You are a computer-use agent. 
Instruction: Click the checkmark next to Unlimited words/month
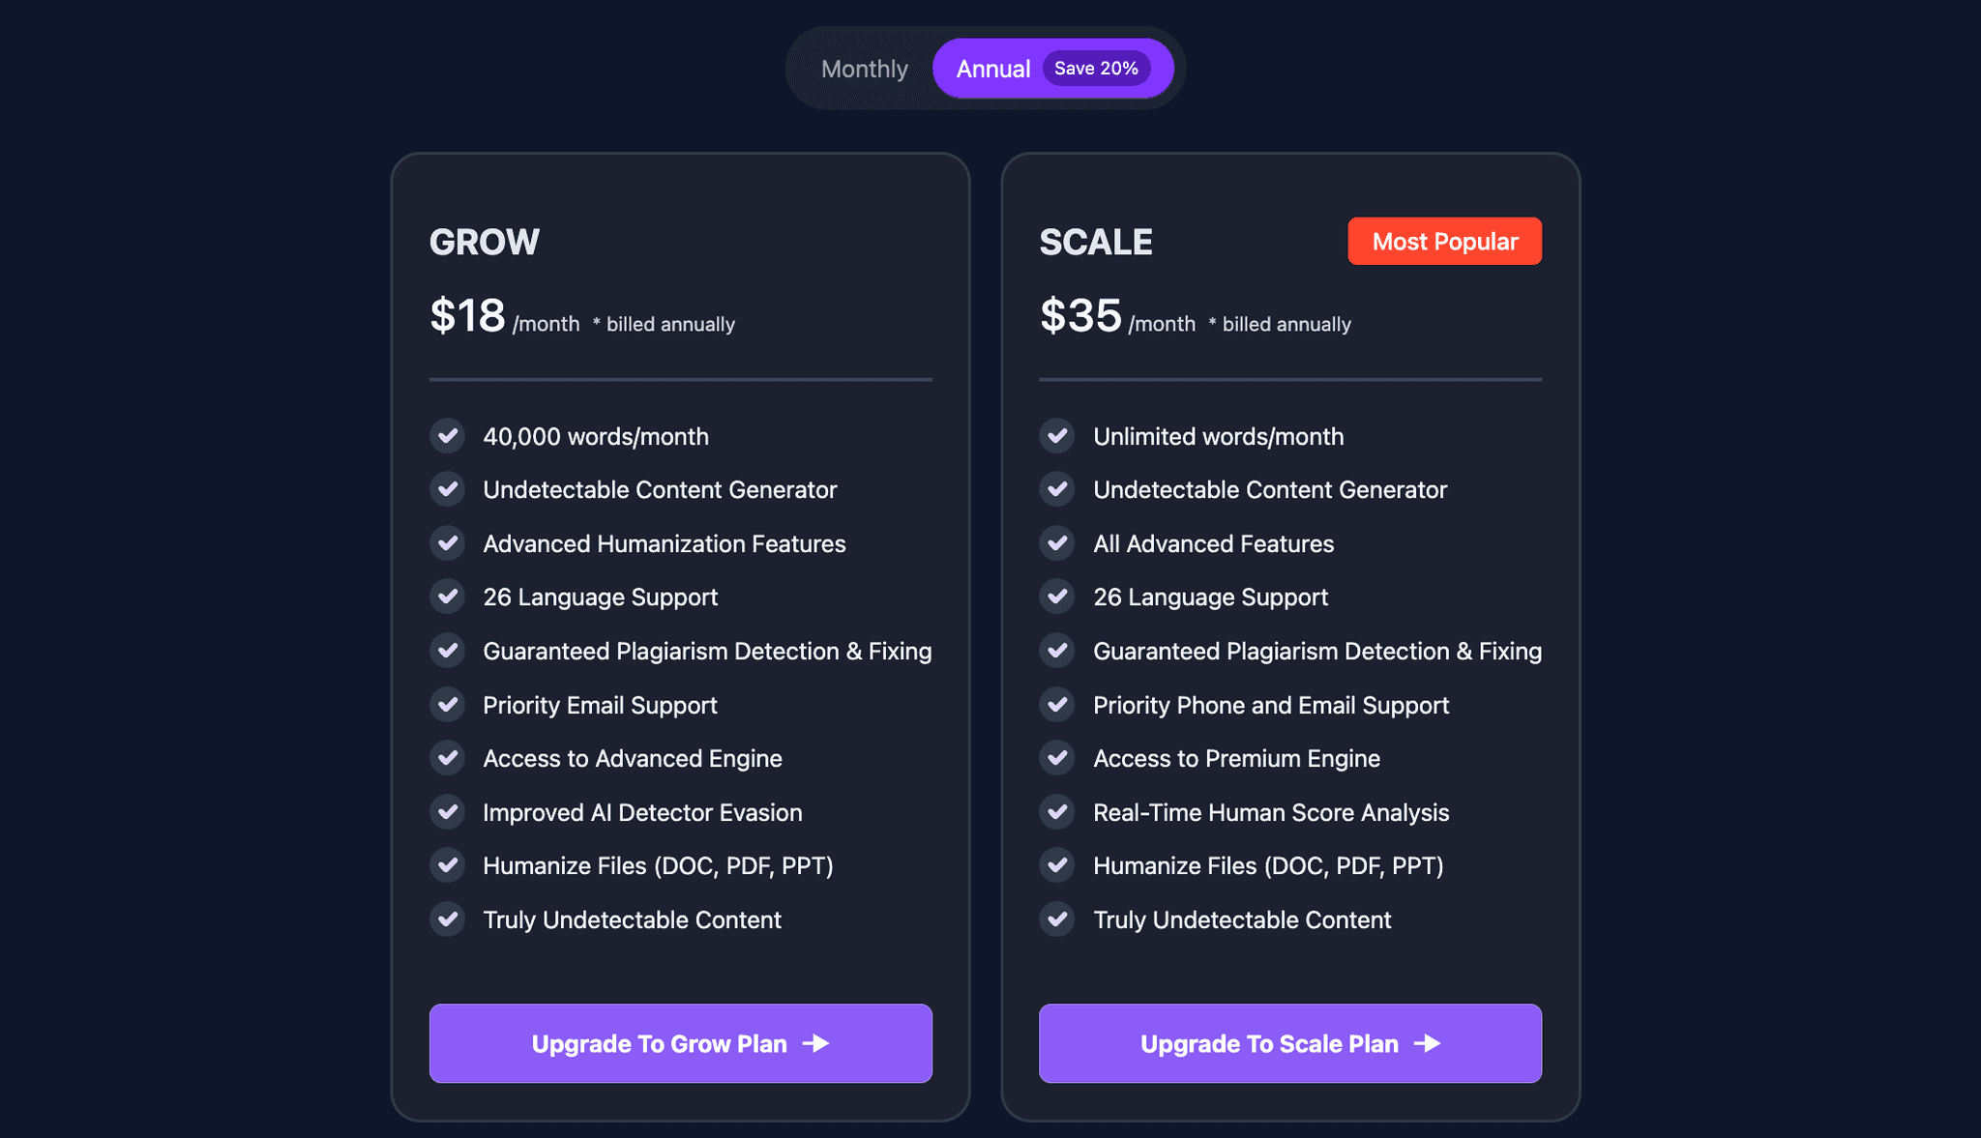coord(1056,436)
